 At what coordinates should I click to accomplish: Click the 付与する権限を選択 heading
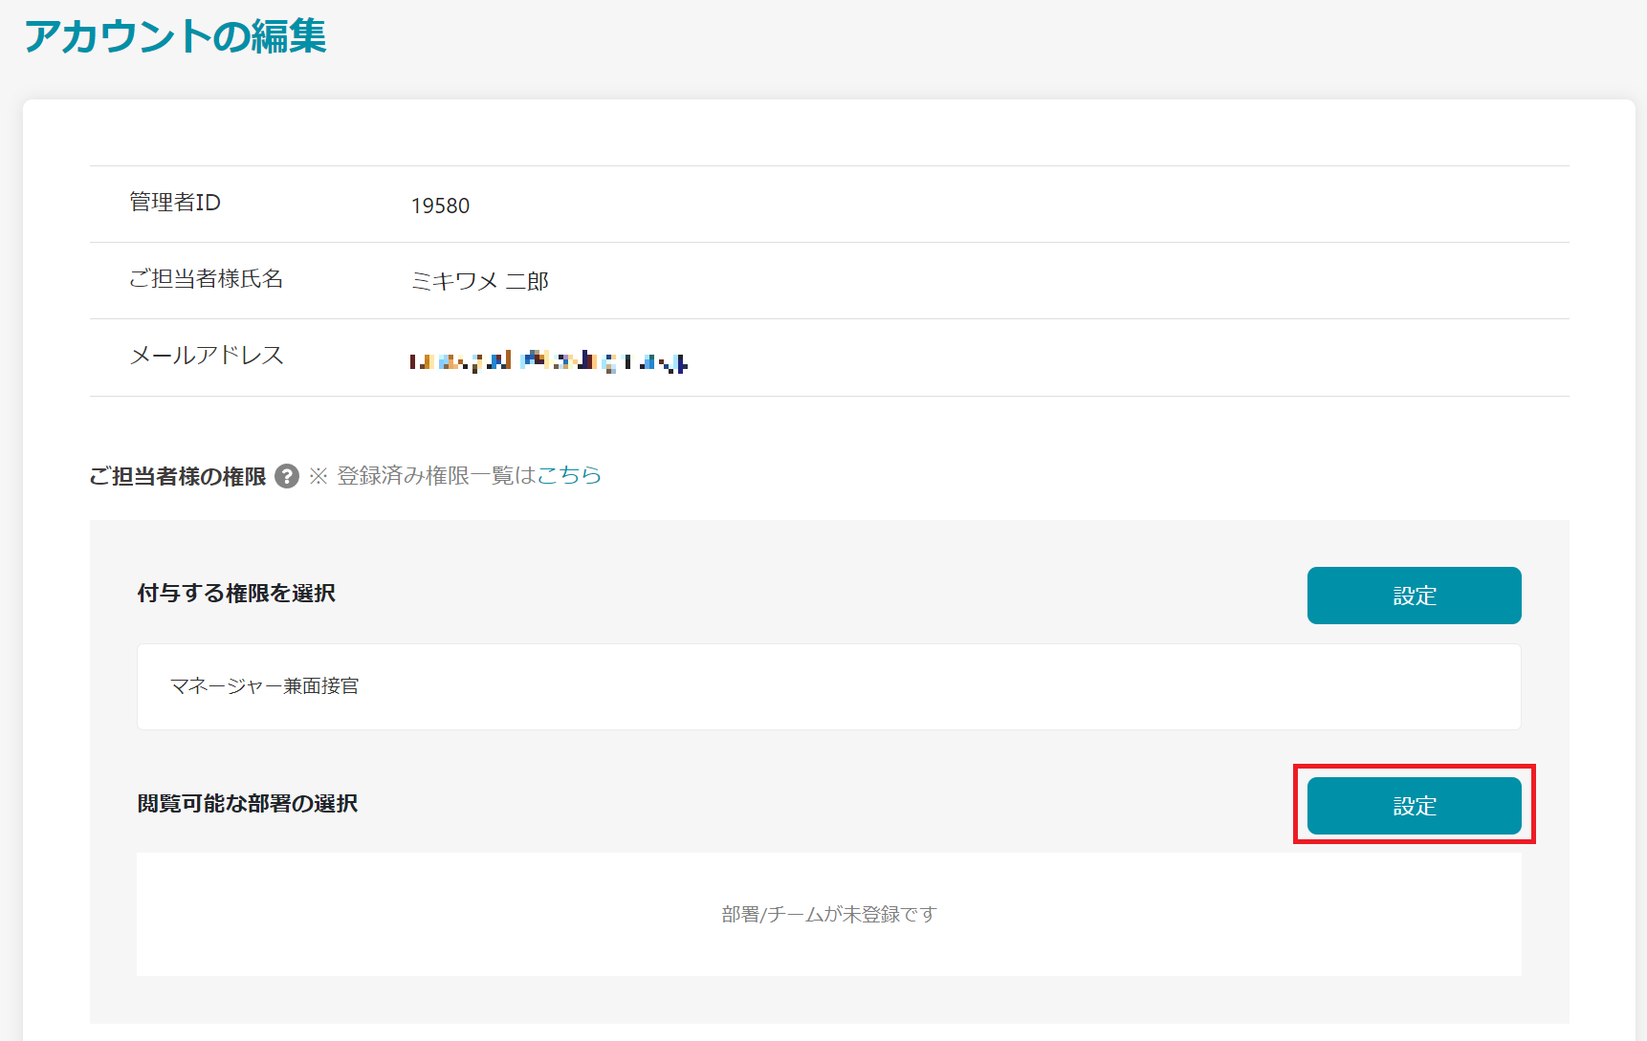pyautogui.click(x=236, y=594)
